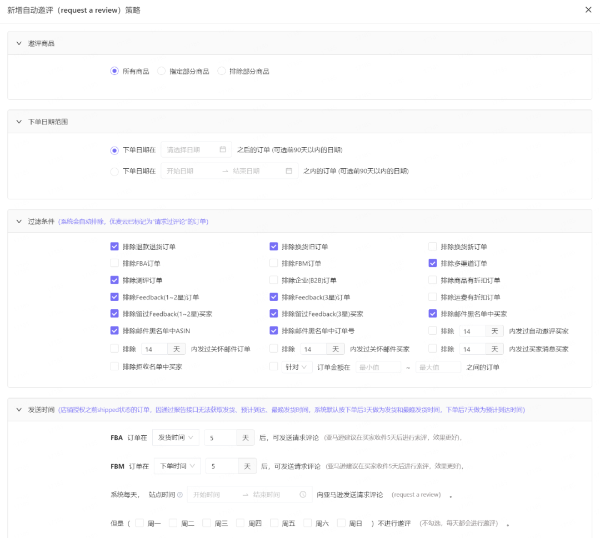Check 周日 to skip review requests

pos(342,522)
